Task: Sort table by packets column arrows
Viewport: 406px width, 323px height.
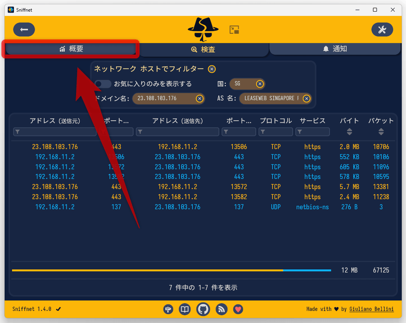Action: (381, 132)
